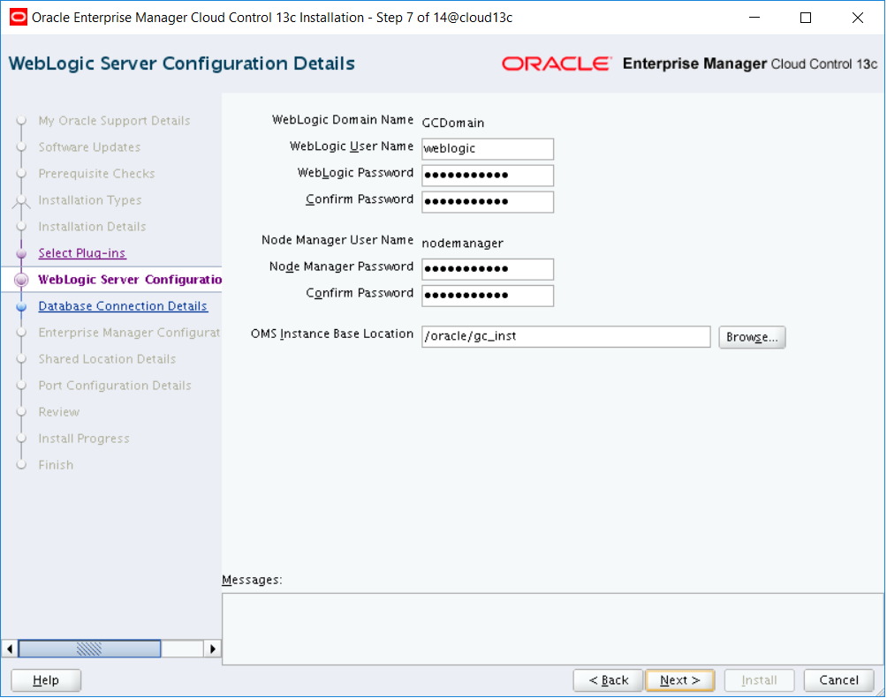
Task: Click the Shared Location Details step
Action: pos(107,359)
